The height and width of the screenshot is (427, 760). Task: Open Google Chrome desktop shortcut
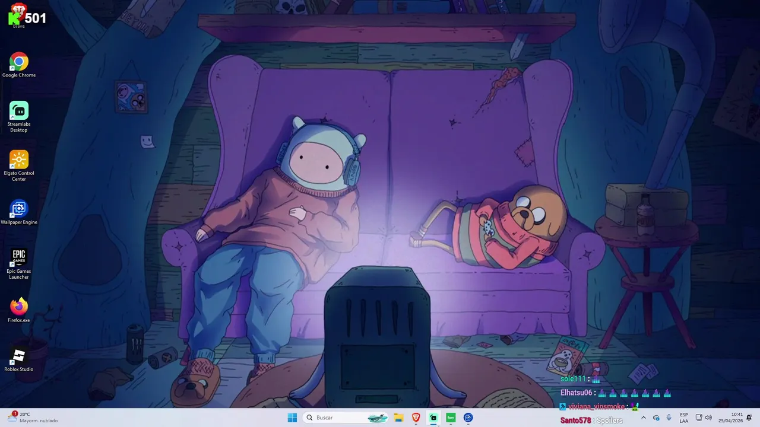[x=18, y=65]
